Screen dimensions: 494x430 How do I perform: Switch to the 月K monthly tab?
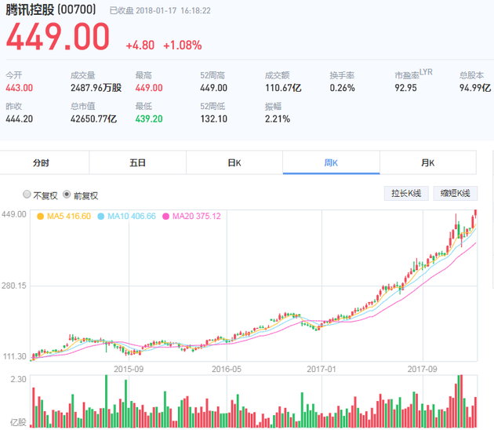click(x=428, y=162)
